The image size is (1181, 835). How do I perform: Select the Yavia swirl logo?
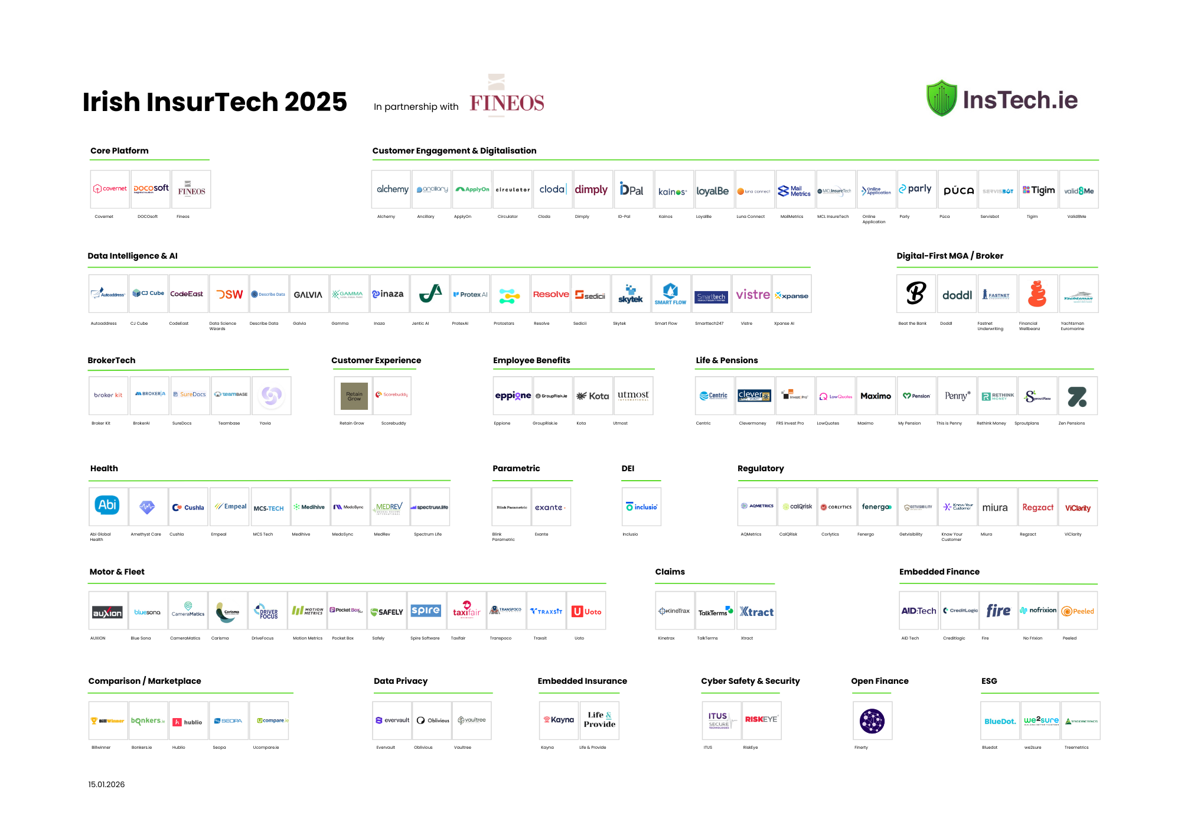point(271,395)
